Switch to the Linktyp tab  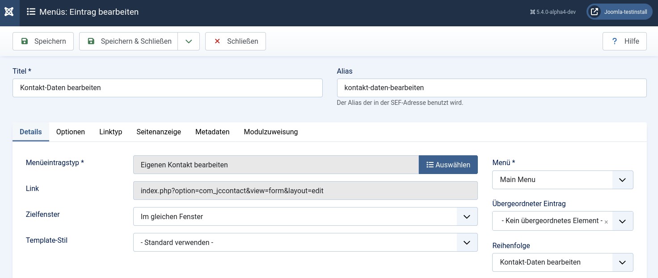click(110, 132)
